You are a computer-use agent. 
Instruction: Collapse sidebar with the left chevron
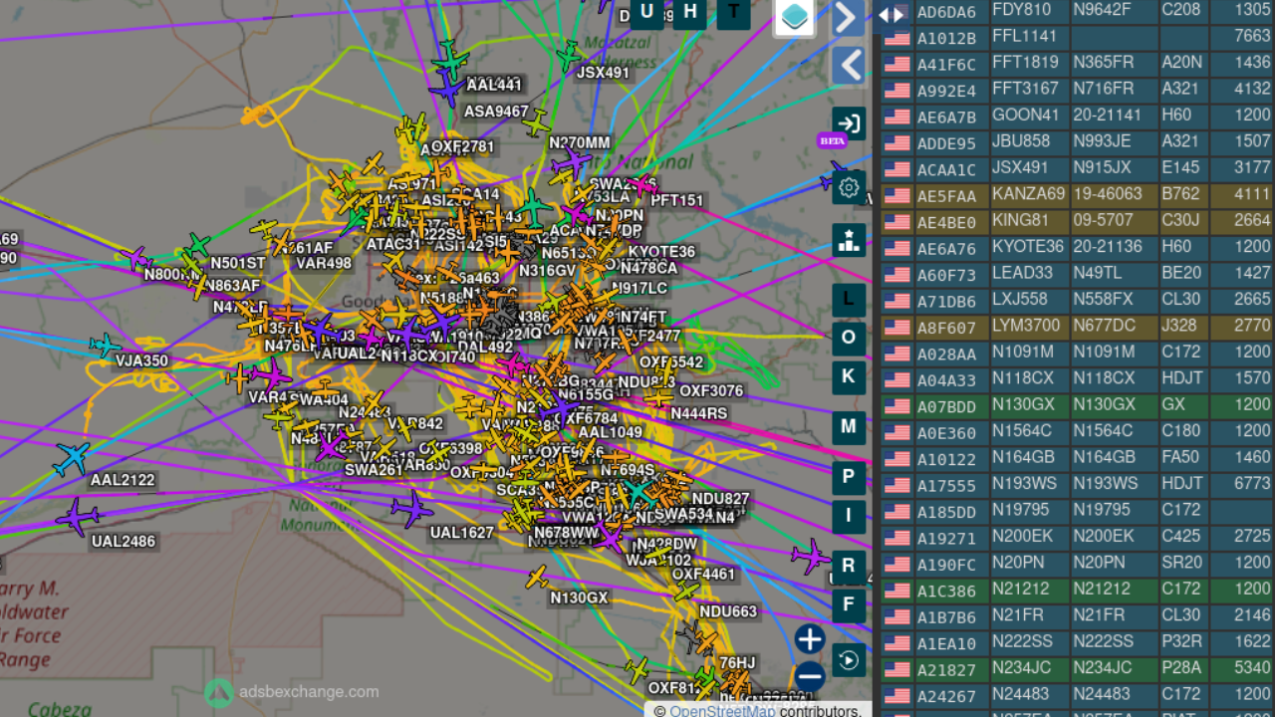pyautogui.click(x=849, y=66)
